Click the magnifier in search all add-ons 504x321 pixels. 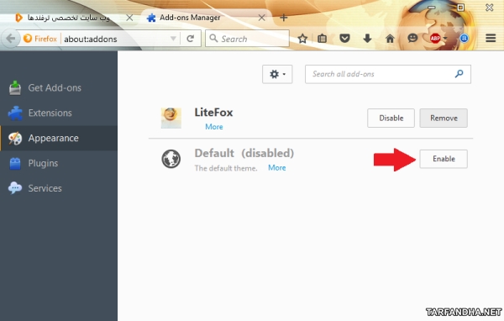[x=459, y=74]
